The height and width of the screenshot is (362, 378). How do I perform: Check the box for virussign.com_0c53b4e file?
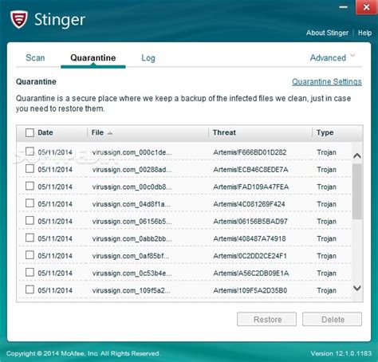point(30,273)
